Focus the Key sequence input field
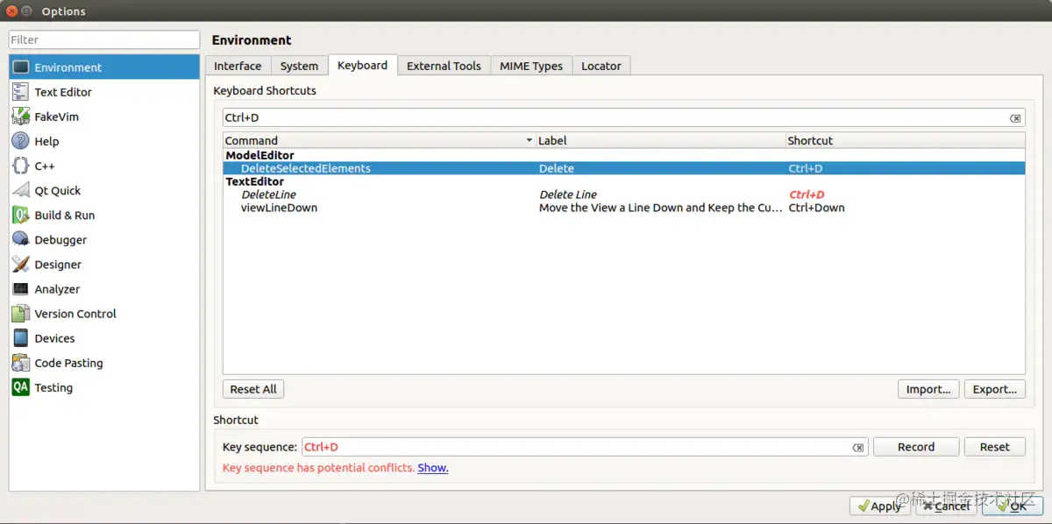Viewport: 1052px width, 524px height. pyautogui.click(x=585, y=447)
